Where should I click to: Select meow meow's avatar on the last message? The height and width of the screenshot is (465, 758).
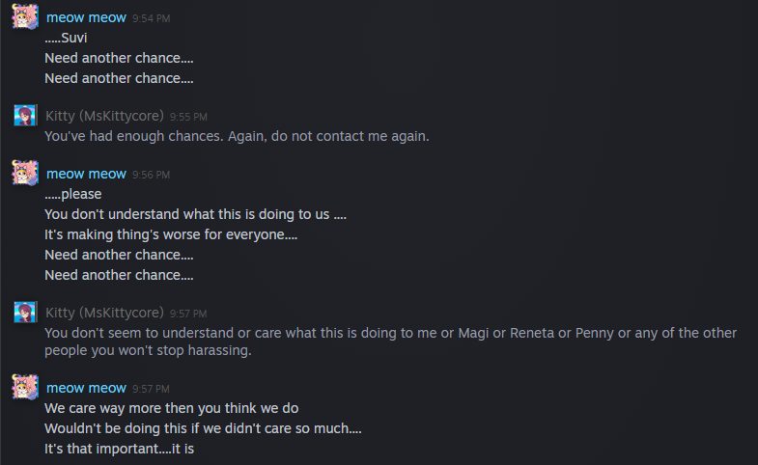[x=25, y=388]
